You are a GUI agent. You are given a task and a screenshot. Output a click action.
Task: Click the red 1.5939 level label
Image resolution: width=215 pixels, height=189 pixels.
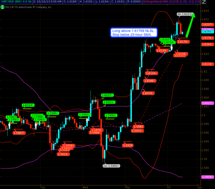(x=128, y=145)
